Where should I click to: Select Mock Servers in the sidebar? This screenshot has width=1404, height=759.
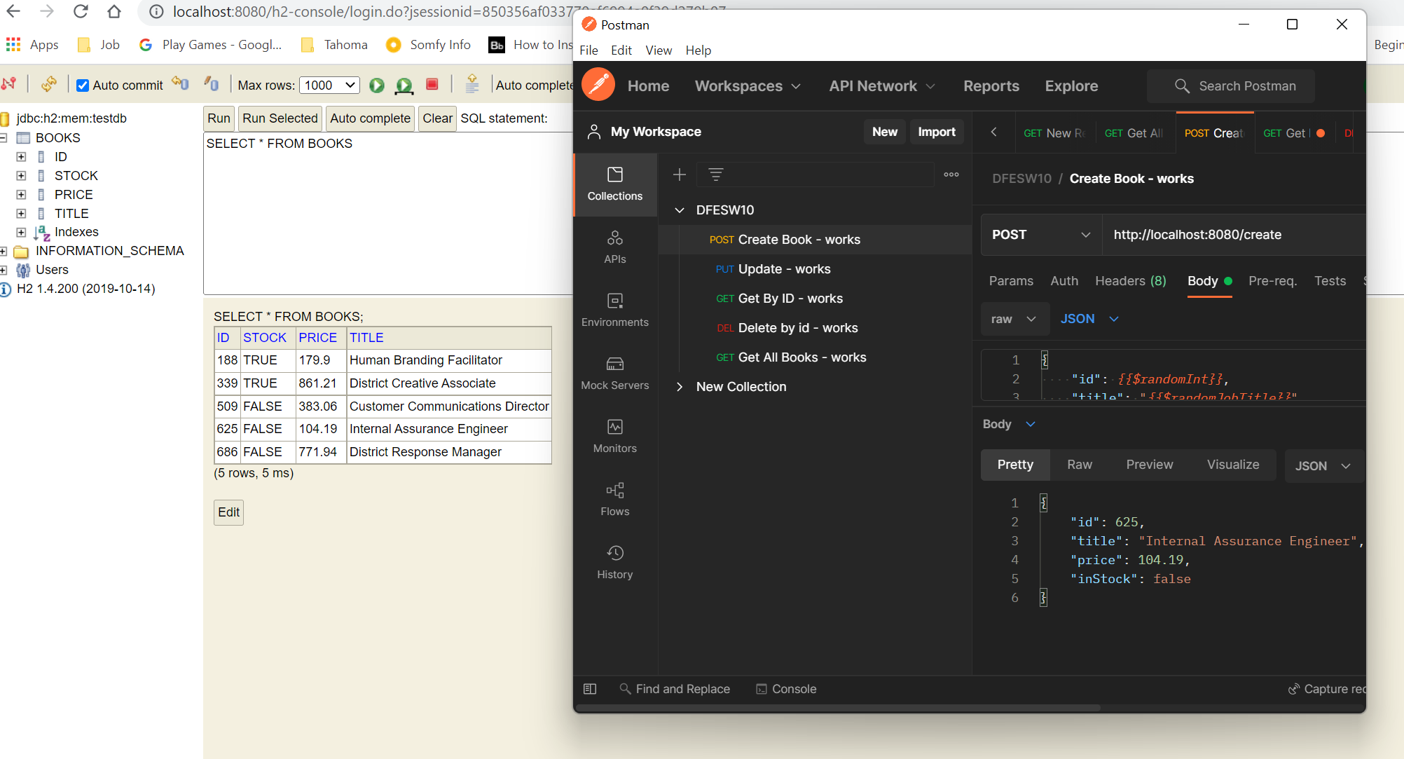pos(614,372)
